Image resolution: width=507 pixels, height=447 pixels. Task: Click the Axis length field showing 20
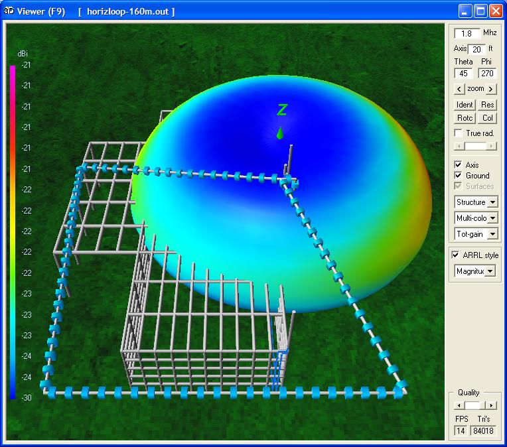(x=476, y=49)
